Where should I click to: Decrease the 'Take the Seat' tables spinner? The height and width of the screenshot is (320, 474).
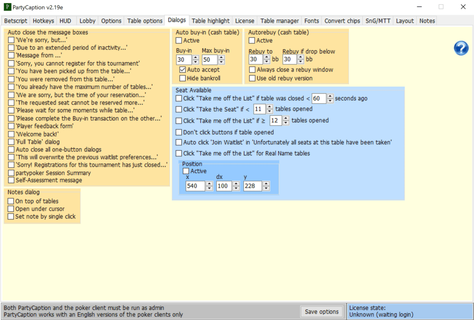[x=270, y=111]
